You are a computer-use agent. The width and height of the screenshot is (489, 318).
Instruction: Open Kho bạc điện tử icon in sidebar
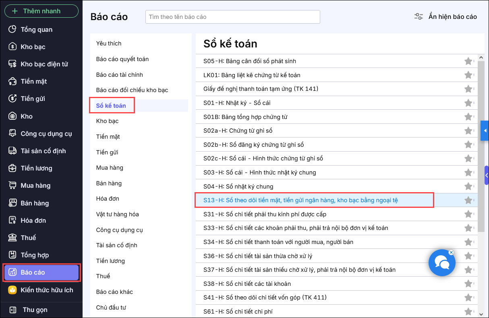coord(13,64)
